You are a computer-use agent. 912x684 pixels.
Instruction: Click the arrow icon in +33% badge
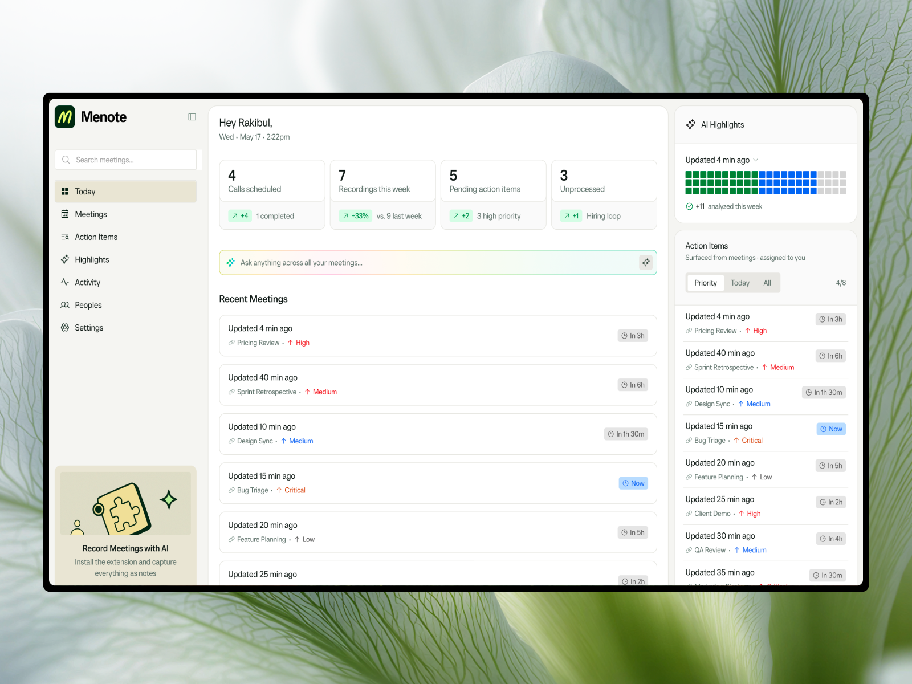pos(345,216)
